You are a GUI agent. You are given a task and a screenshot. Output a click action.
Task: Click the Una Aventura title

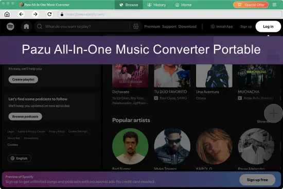point(207,92)
